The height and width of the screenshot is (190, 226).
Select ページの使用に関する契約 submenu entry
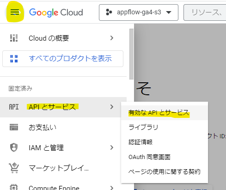coord(165,172)
